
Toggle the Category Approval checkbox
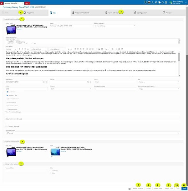click(x=7, y=126)
